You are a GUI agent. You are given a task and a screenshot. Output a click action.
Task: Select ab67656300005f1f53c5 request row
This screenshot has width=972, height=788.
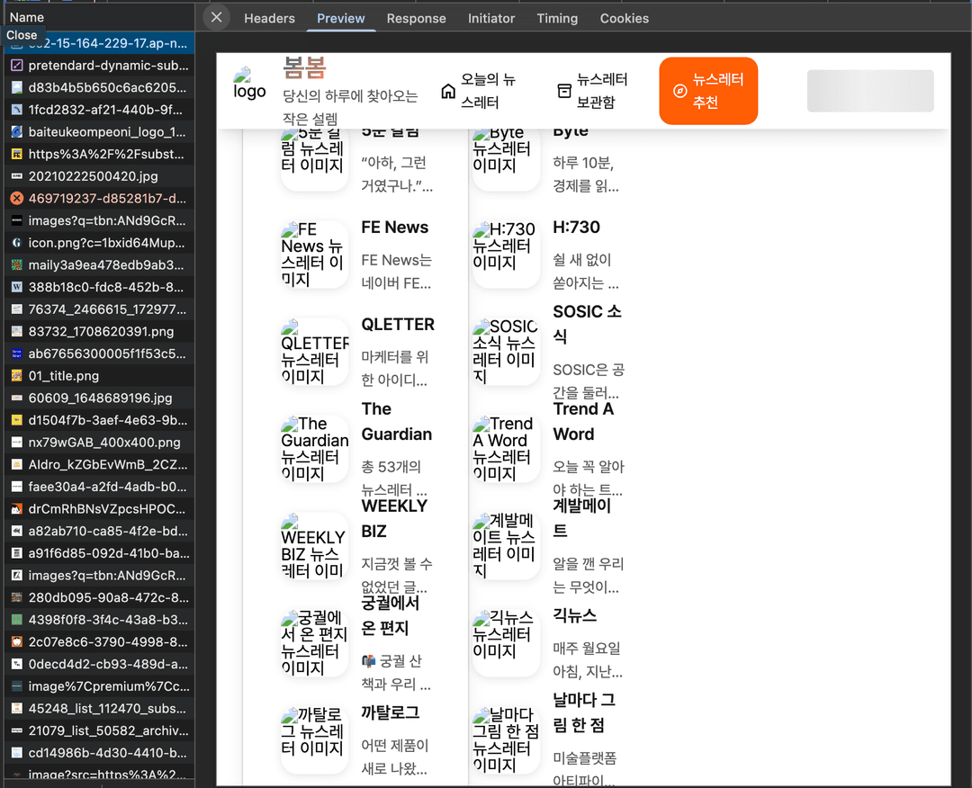coord(99,354)
